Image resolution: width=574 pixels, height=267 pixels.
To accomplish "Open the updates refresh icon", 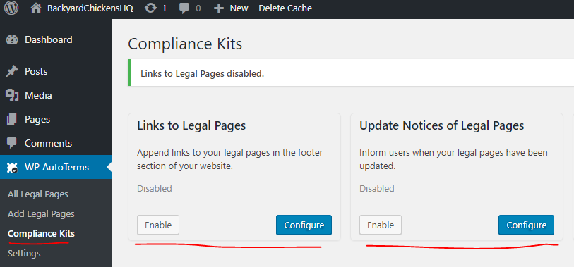I will (150, 8).
